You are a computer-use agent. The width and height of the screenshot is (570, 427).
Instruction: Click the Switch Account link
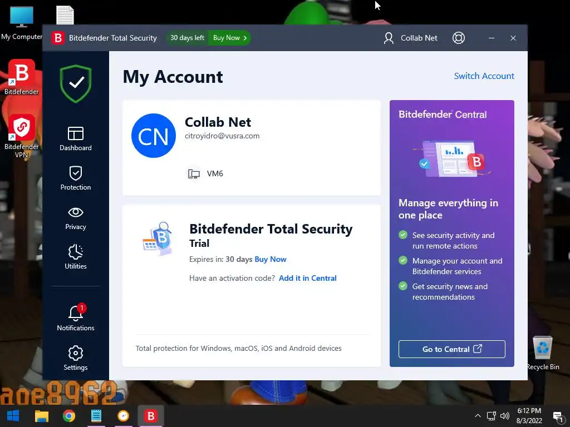tap(484, 76)
